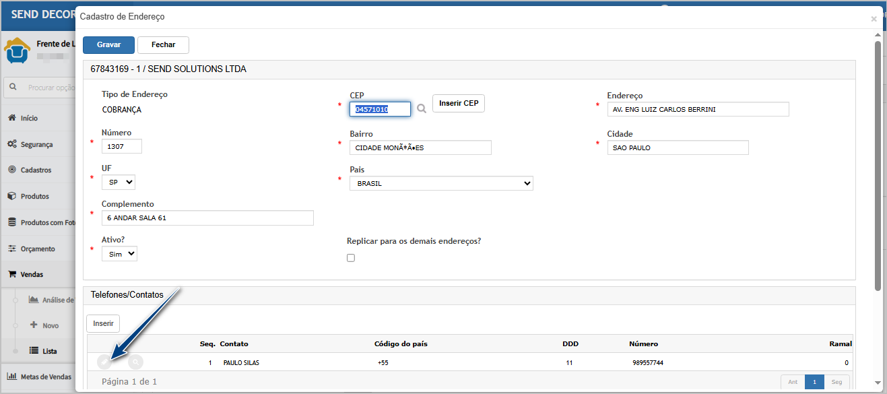Click the Inserir CEP button
The height and width of the screenshot is (394, 887).
coord(458,103)
